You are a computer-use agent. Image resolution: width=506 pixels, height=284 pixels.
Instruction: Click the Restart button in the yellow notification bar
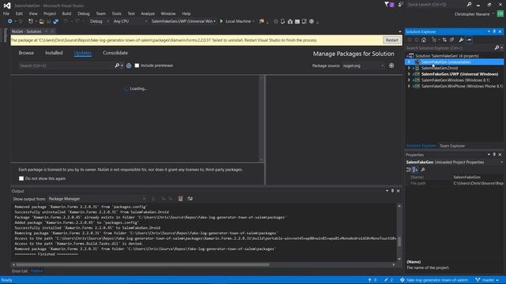(392, 40)
